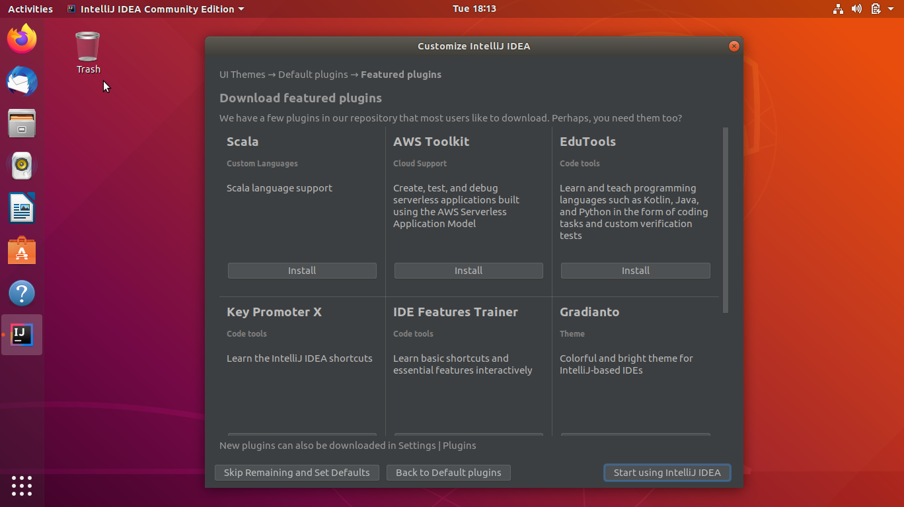Open the Help application

tap(22, 292)
